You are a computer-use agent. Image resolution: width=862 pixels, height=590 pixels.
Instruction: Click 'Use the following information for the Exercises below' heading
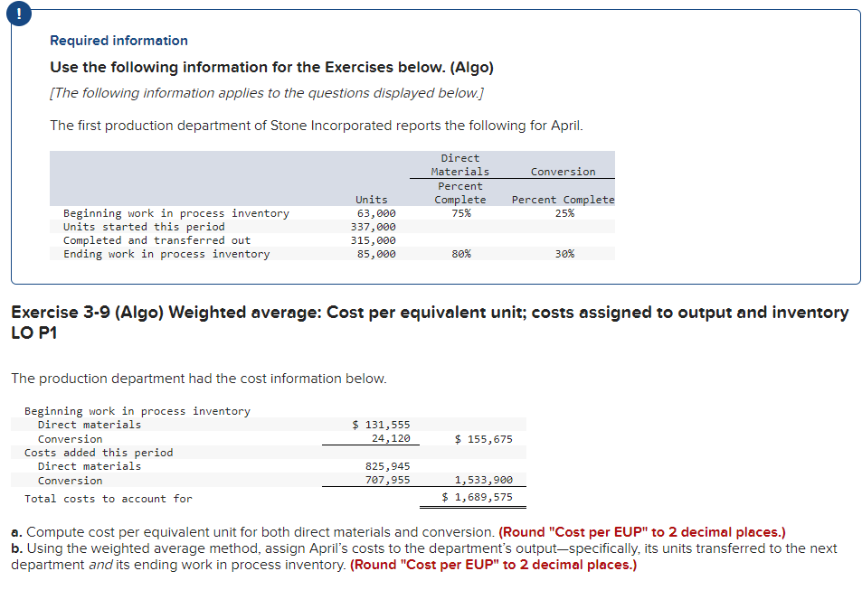tap(271, 67)
